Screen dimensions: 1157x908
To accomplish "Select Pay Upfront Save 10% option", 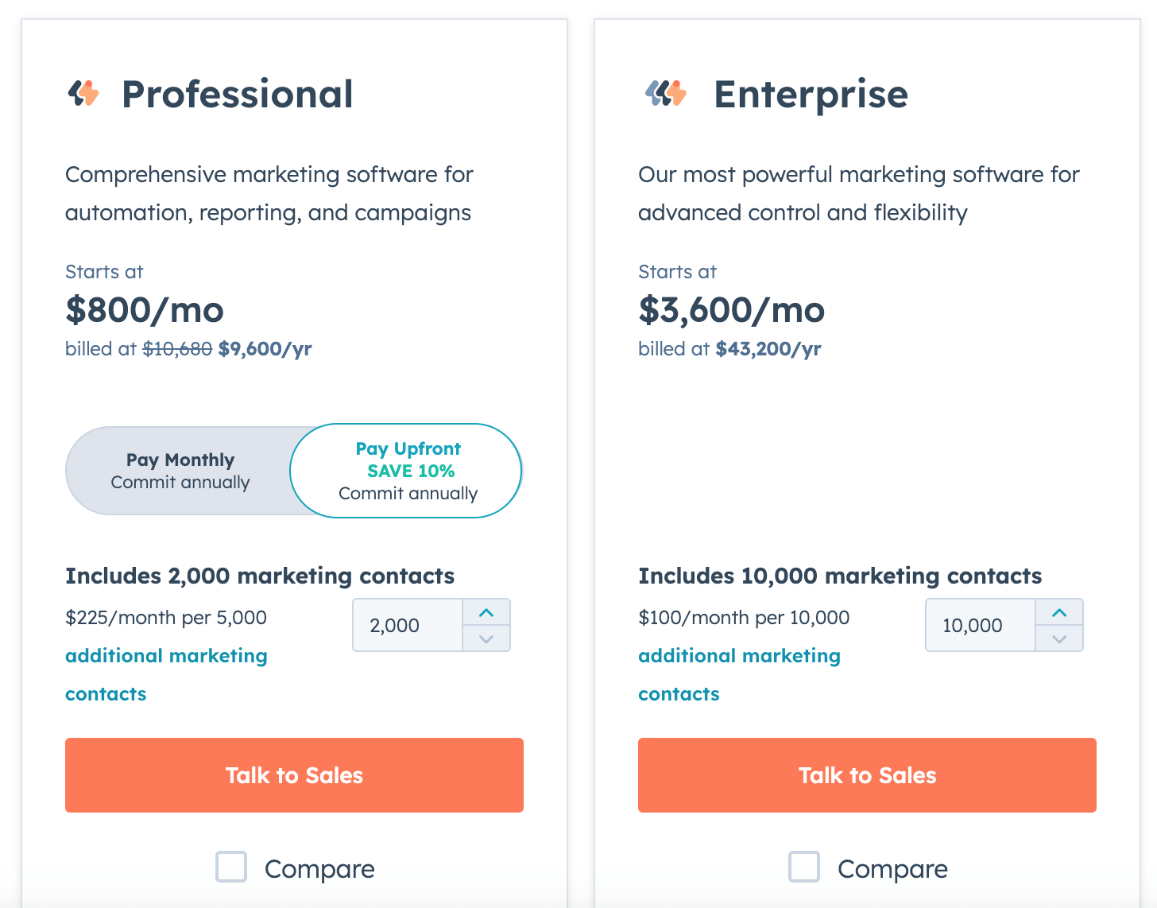I will point(407,471).
